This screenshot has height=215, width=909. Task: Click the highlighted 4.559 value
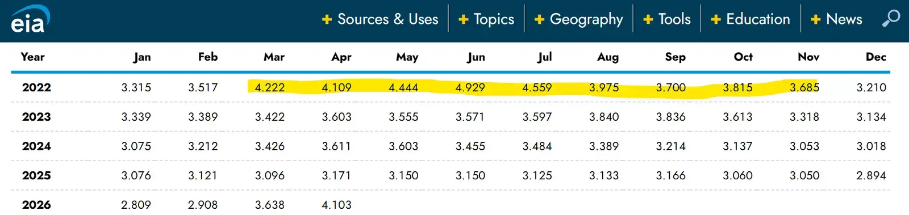point(537,87)
